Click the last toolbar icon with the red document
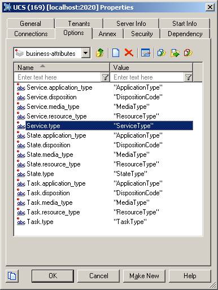This screenshot has width=218, height=290. [x=188, y=53]
